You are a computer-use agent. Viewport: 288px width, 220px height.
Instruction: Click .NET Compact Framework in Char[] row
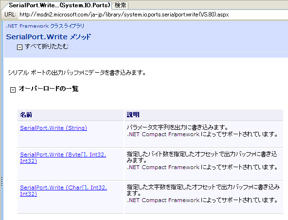pyautogui.click(x=163, y=200)
